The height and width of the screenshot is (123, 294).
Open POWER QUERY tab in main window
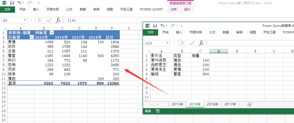(151, 9)
